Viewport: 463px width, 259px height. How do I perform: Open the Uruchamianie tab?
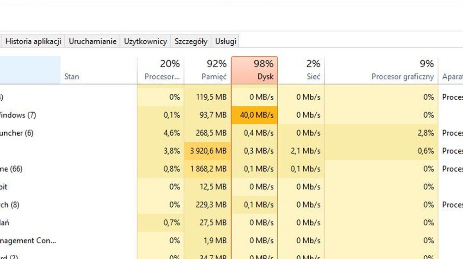tap(93, 41)
